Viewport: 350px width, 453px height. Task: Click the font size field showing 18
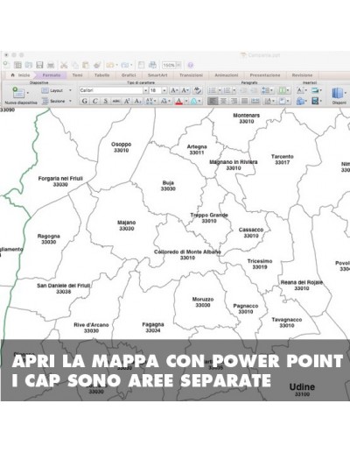[x=155, y=90]
